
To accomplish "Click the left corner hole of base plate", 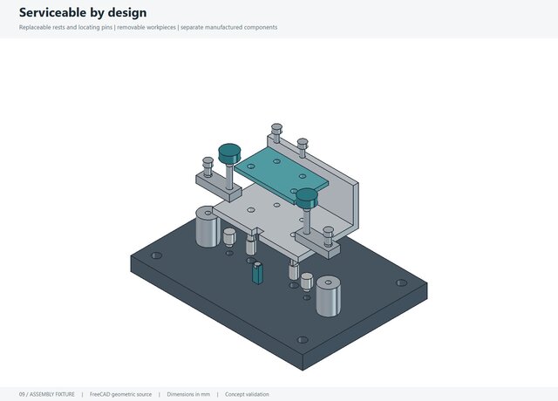I will pos(157,255).
